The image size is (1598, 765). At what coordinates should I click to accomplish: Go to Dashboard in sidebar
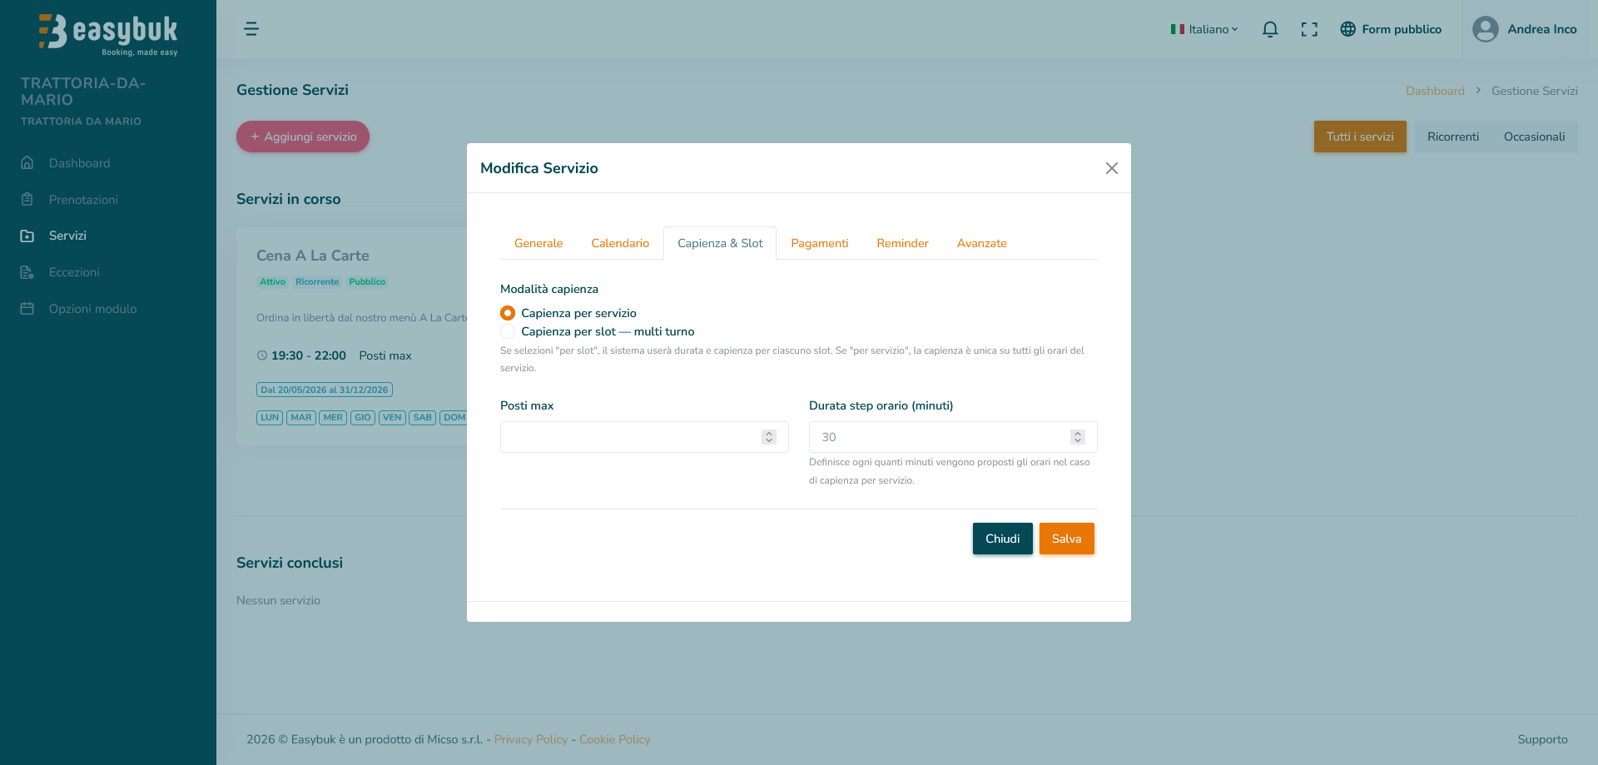point(79,163)
